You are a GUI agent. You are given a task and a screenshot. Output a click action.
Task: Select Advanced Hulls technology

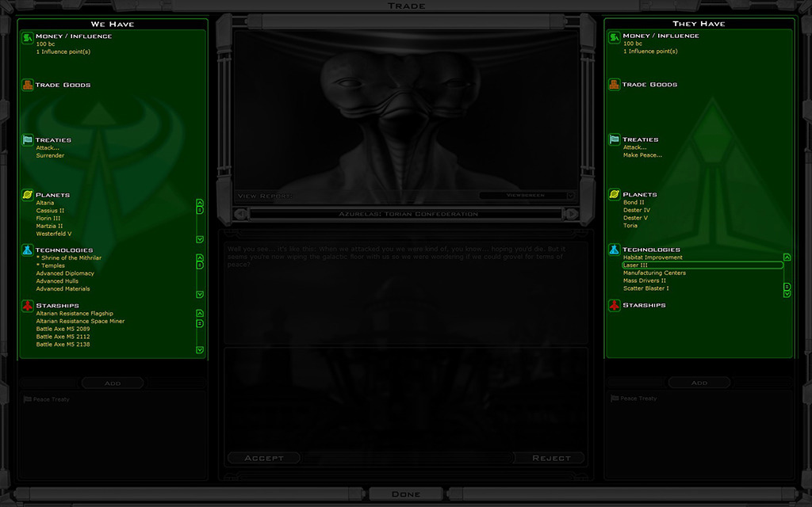57,281
